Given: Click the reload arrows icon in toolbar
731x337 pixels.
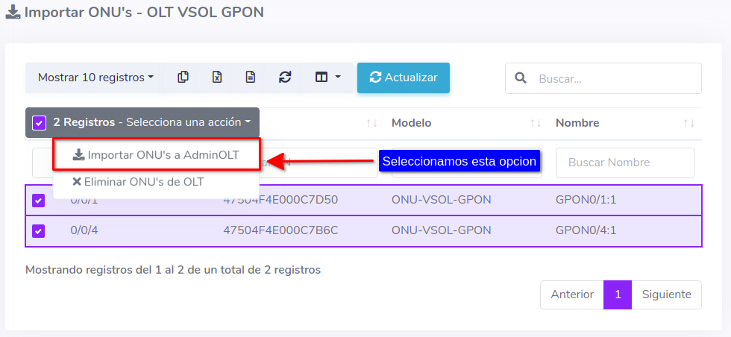Looking at the screenshot, I should coord(285,78).
